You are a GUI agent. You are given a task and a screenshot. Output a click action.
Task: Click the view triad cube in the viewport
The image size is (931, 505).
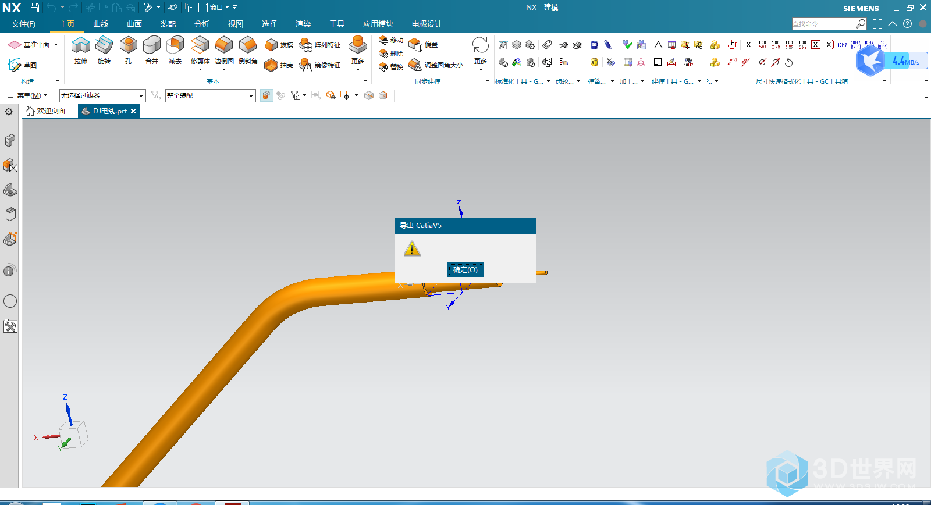[x=74, y=434]
